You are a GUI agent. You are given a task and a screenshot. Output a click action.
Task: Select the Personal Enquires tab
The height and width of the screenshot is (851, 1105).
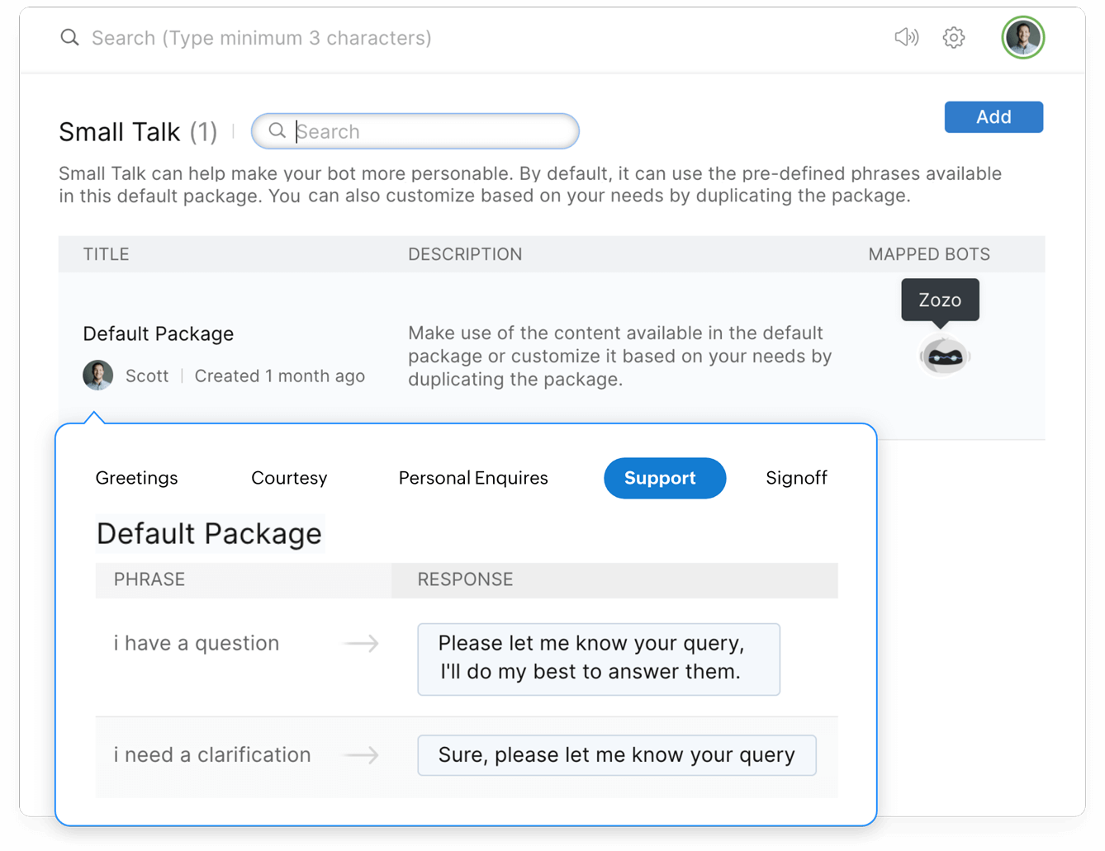(x=473, y=478)
